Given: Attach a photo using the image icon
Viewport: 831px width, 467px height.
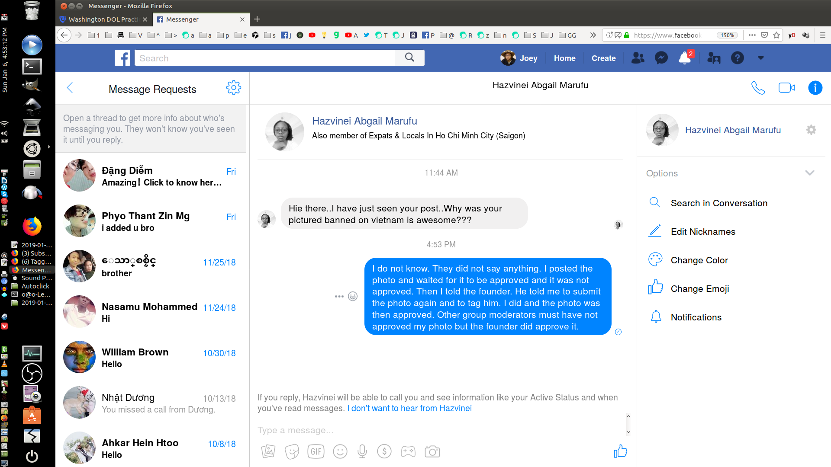Looking at the screenshot, I should coord(268,451).
